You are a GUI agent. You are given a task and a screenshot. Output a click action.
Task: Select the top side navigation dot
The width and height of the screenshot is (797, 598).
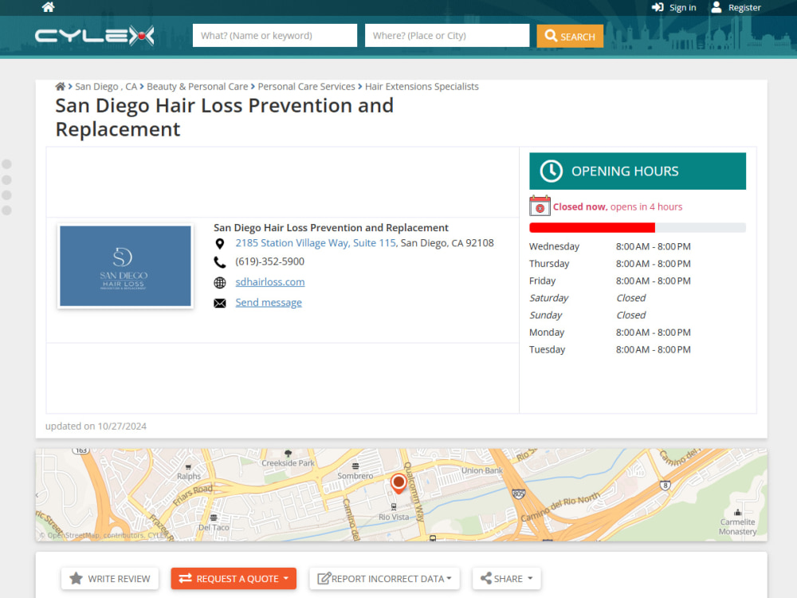[6, 163]
